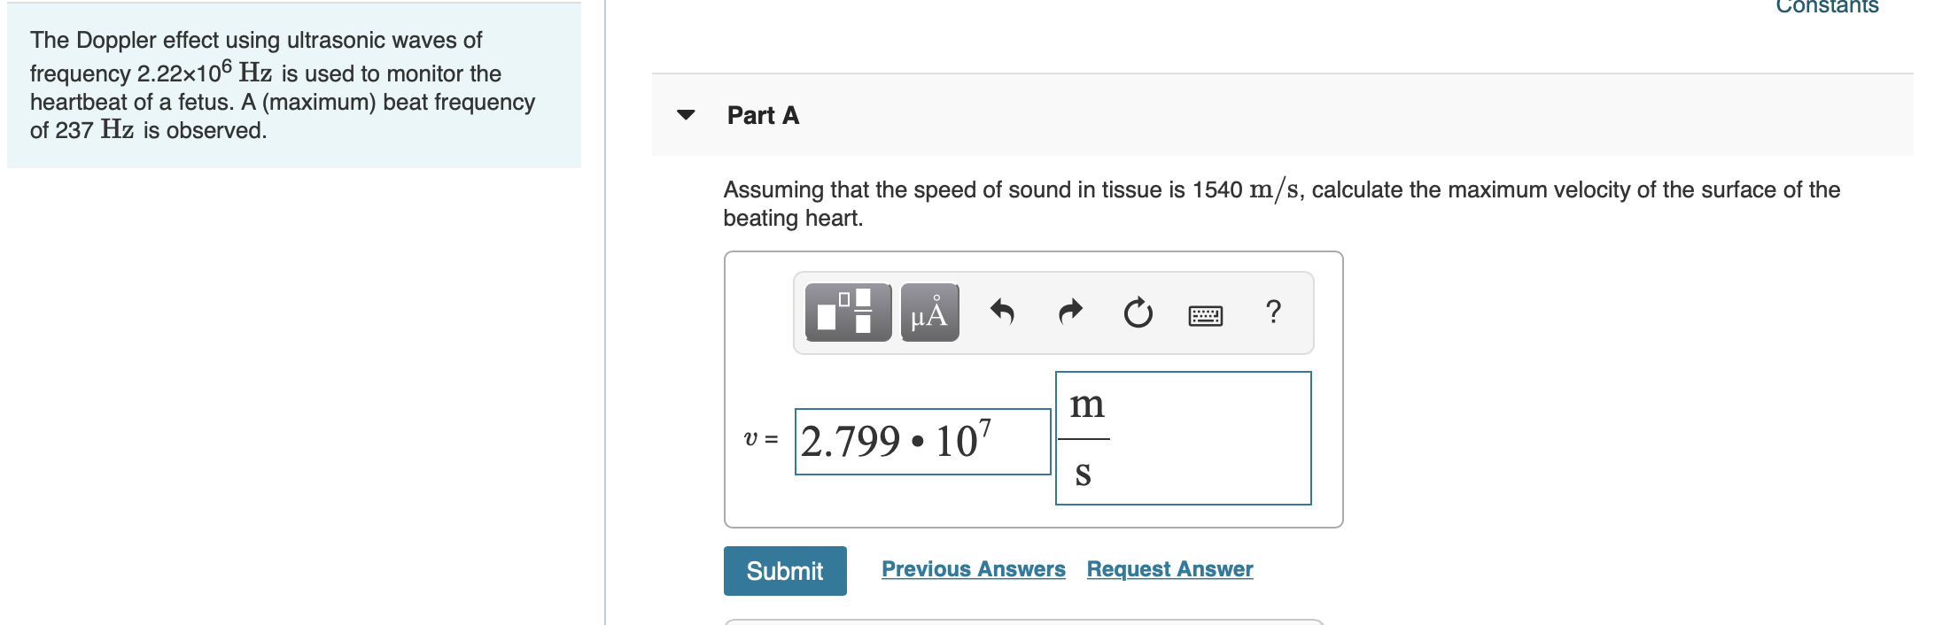Screen dimensions: 1942x625
Task: Redo the answer edit
Action: point(1070,312)
